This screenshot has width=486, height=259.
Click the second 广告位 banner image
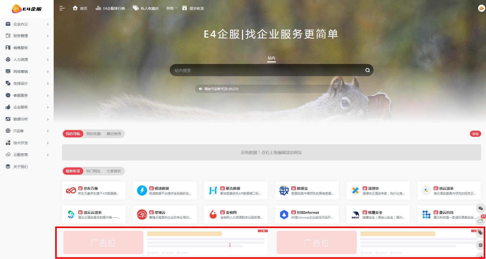click(317, 242)
